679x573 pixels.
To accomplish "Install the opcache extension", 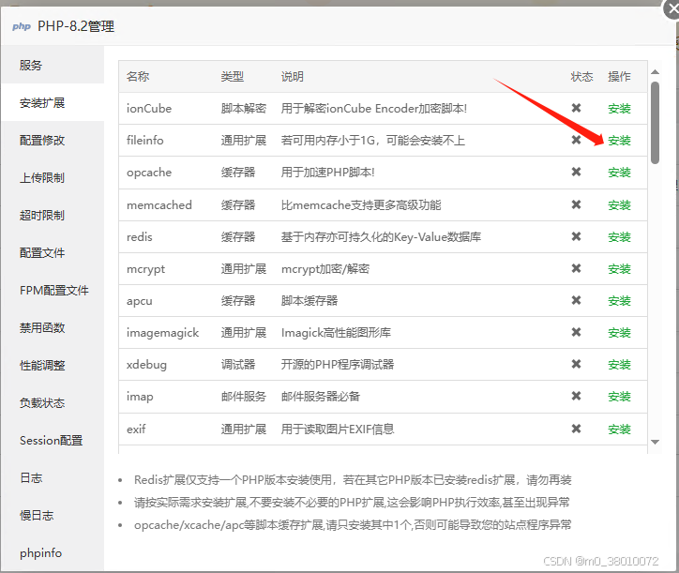I will coord(619,173).
